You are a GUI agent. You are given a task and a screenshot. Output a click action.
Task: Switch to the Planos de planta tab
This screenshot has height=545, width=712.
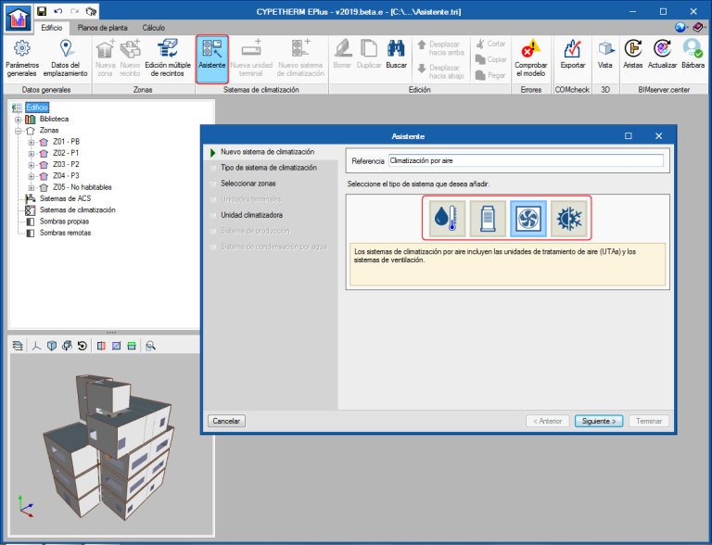click(102, 28)
